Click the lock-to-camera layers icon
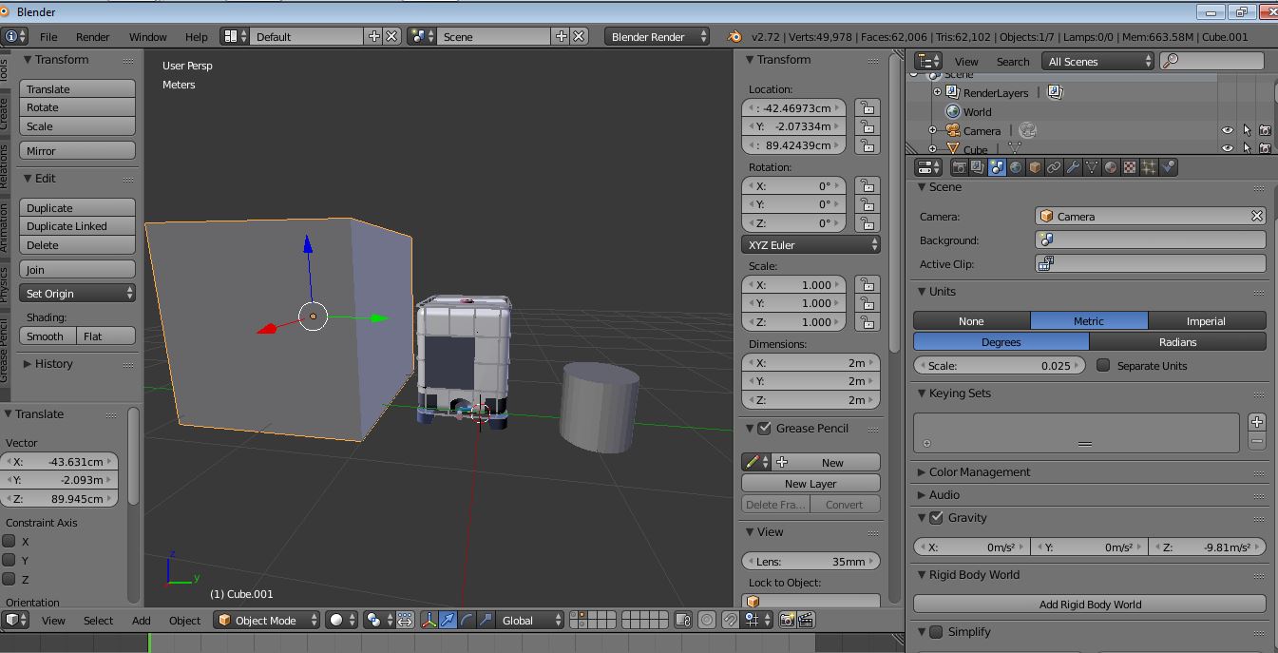 click(x=683, y=620)
